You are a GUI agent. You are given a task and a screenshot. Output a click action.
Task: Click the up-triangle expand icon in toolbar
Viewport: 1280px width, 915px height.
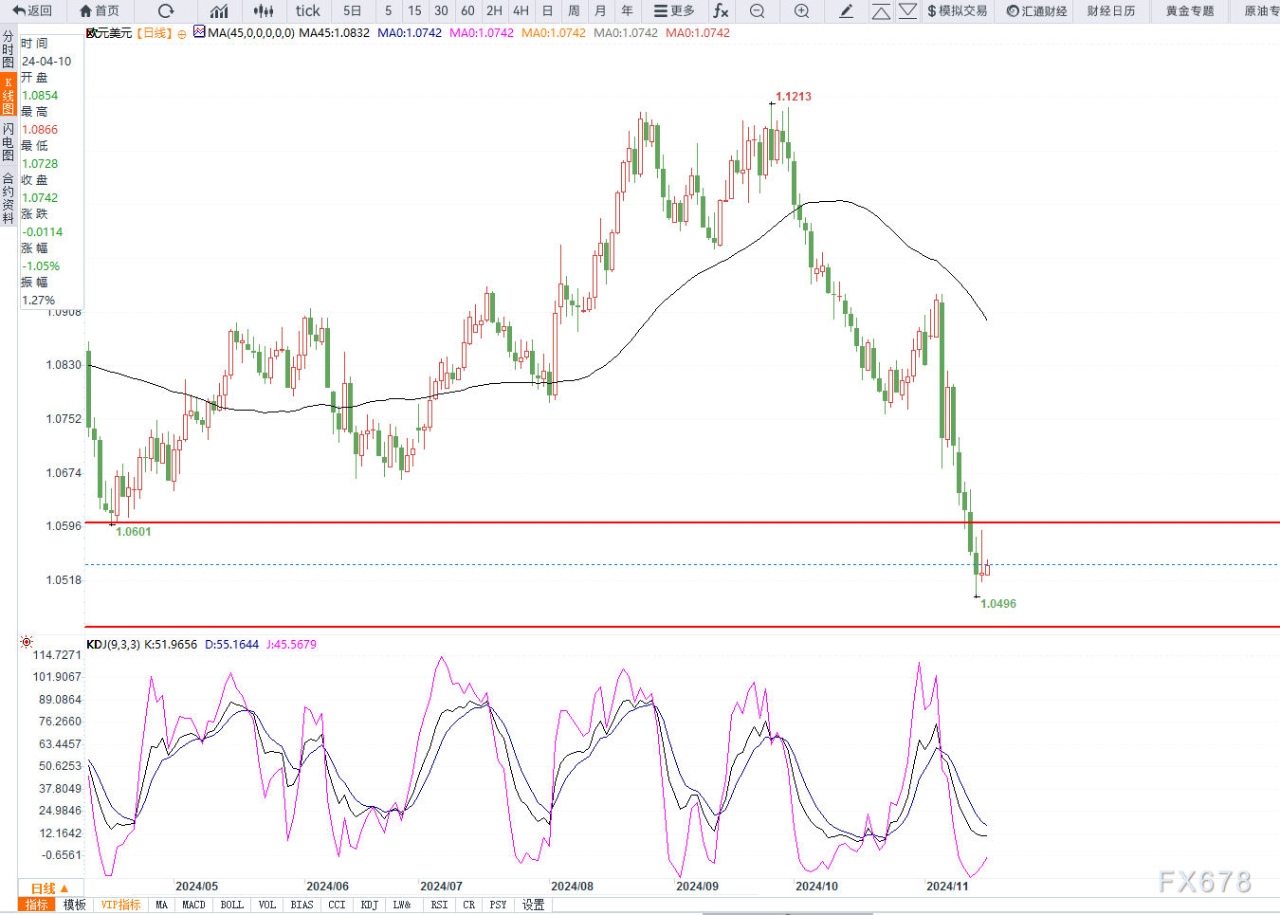click(881, 11)
